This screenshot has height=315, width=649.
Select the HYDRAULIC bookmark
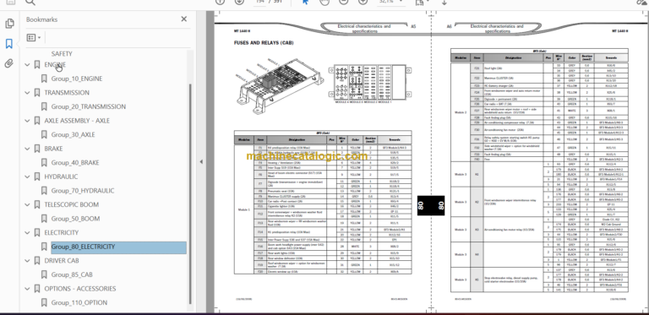pos(61,177)
